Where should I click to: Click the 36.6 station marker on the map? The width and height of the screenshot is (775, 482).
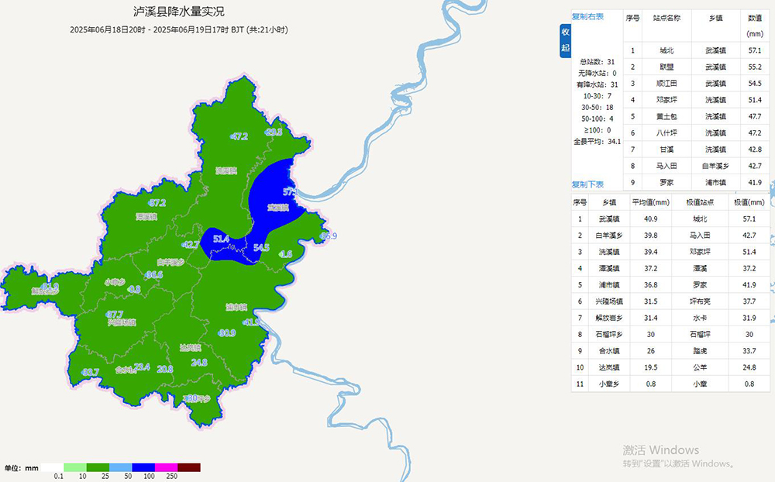pos(153,274)
